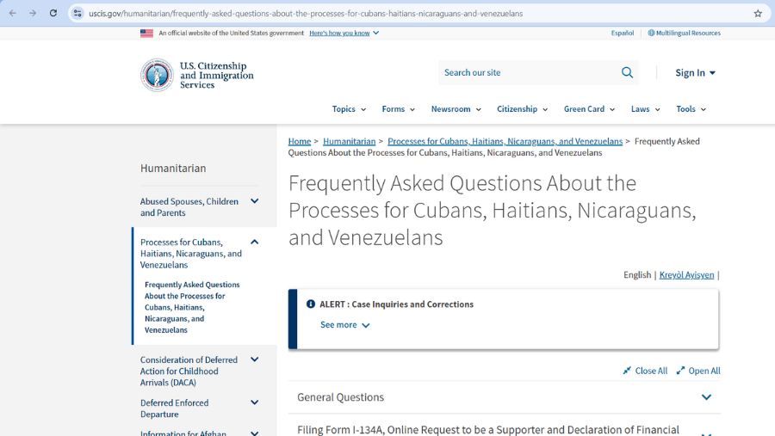Open the Sign In dropdown
The image size is (775, 436).
pos(695,73)
